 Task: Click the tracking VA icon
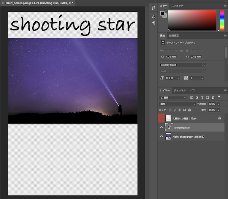pyautogui.click(x=186, y=78)
